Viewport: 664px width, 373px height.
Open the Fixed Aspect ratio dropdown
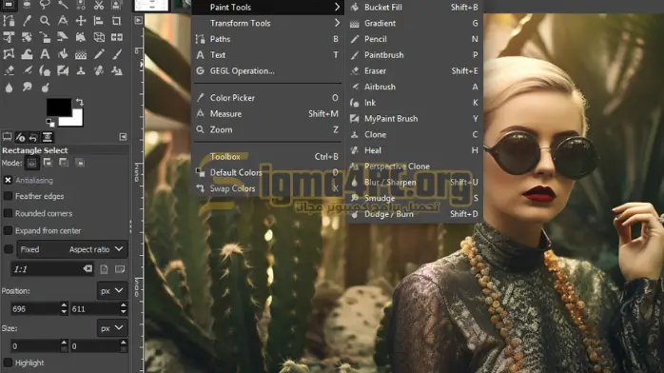coord(72,249)
